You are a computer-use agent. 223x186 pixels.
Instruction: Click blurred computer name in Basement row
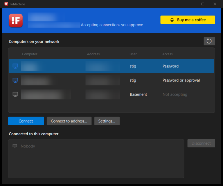point(46,94)
